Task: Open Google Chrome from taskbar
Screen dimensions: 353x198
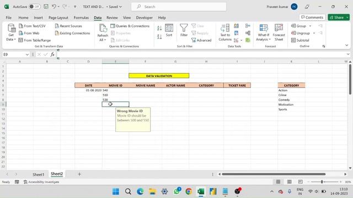Action: 189,191
